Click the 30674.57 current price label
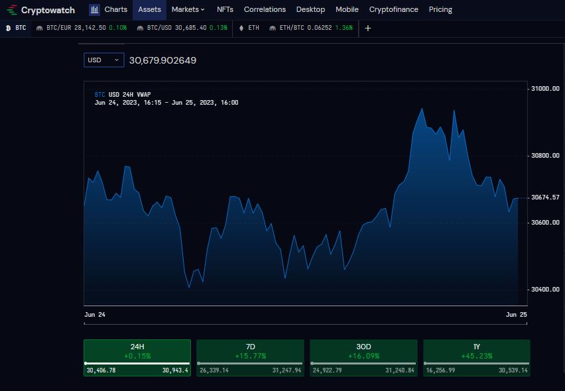The image size is (565, 391). tap(545, 197)
